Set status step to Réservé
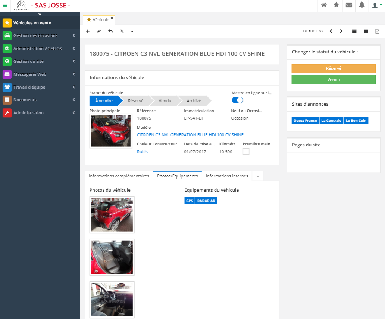385x319 pixels. [136, 101]
